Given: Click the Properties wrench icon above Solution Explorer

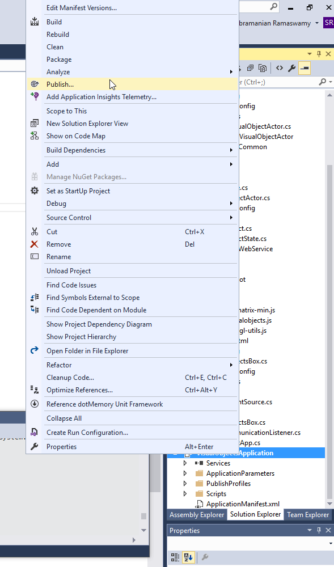Looking at the screenshot, I should tap(291, 68).
